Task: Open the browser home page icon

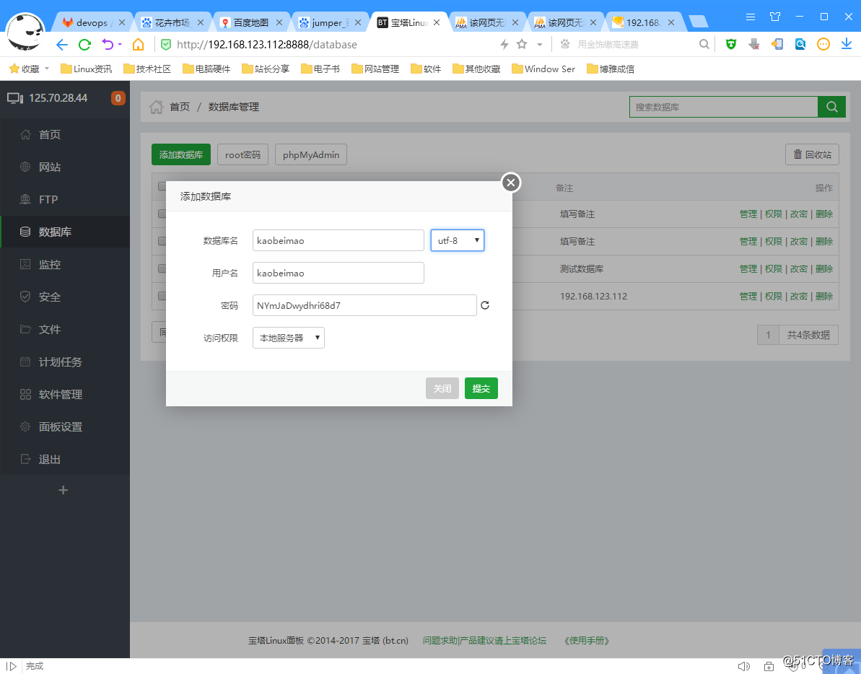Action: pyautogui.click(x=138, y=45)
